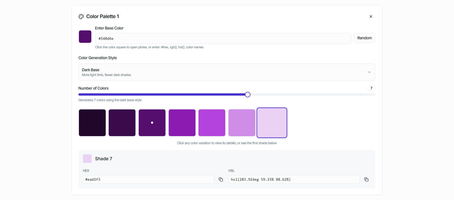Select the fifth bright violet swatch

click(212, 123)
